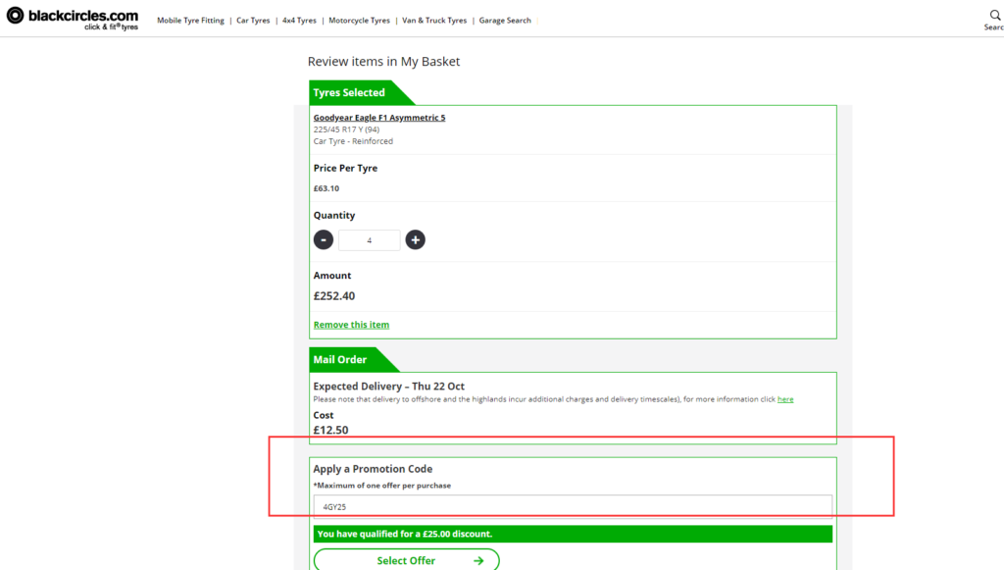The width and height of the screenshot is (1004, 570).
Task: Click the Mail Order section header
Action: click(x=340, y=360)
